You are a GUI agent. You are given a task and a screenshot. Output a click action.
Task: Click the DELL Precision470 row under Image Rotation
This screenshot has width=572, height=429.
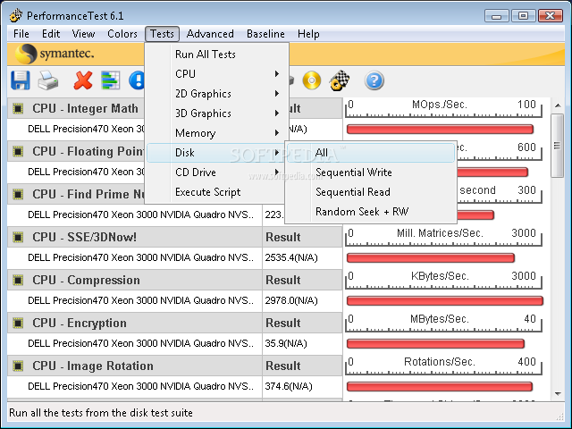point(135,386)
